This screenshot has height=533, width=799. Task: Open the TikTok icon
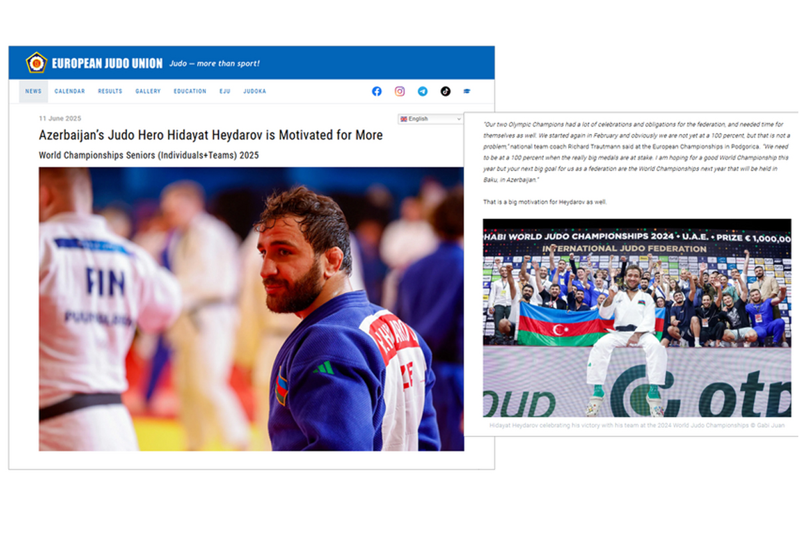pos(445,91)
